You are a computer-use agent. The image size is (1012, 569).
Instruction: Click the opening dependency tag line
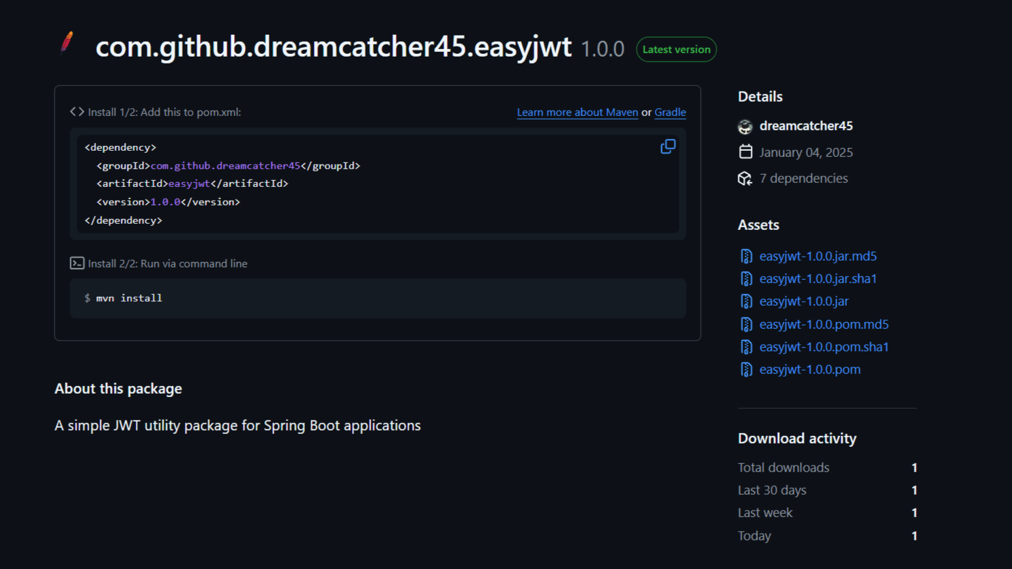click(120, 147)
